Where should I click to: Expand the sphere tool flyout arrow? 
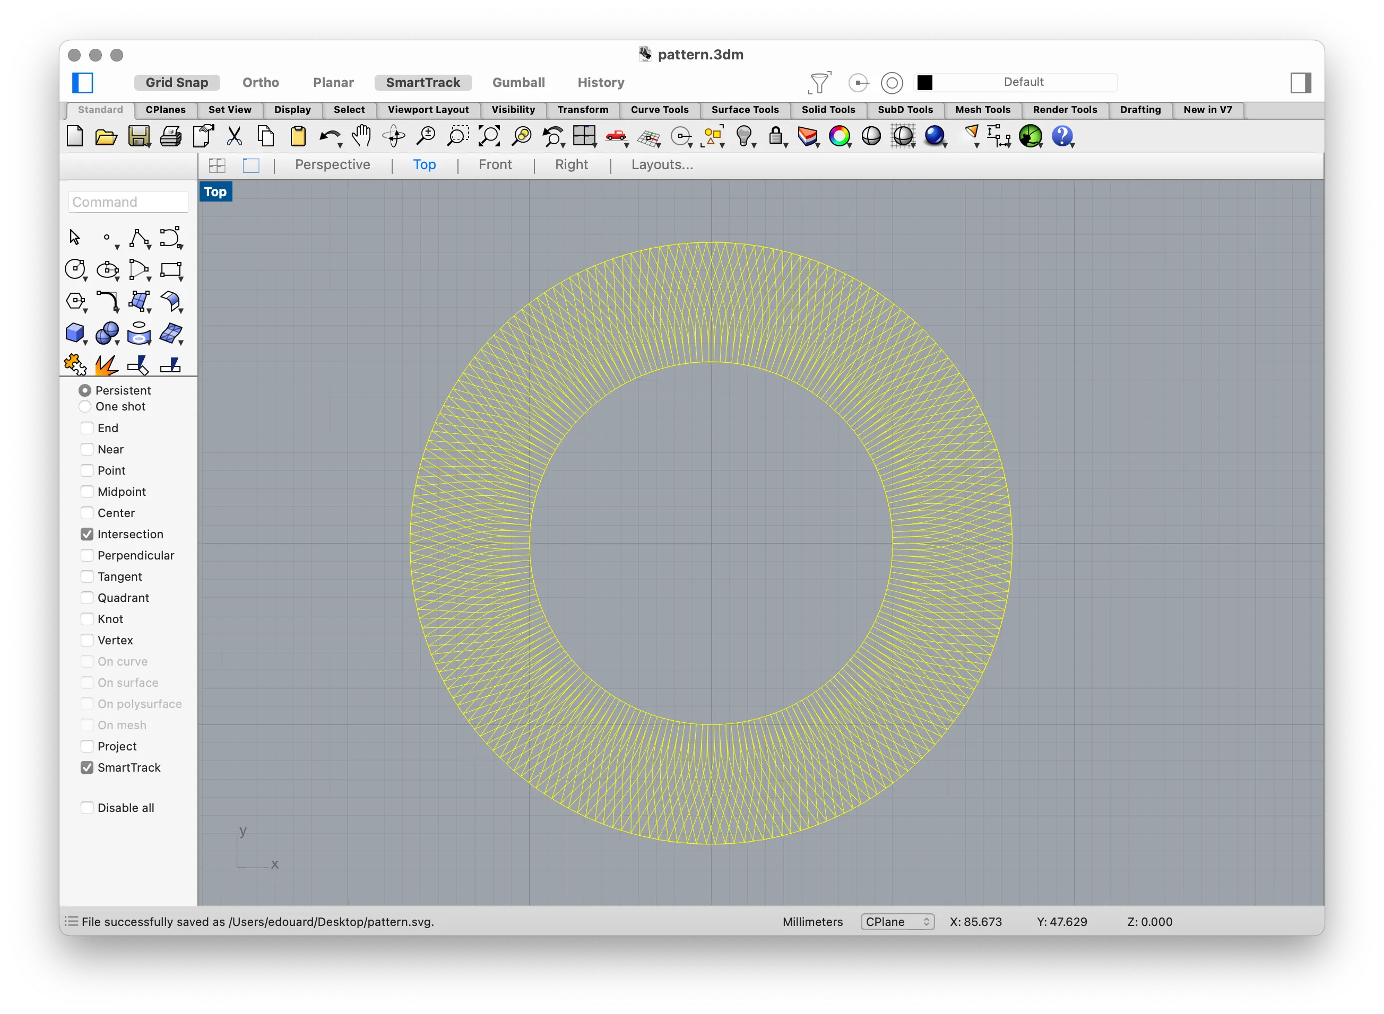coord(118,344)
